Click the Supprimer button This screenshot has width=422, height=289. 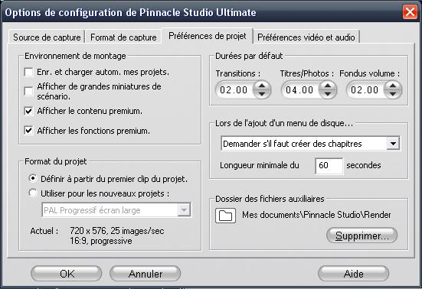click(361, 235)
